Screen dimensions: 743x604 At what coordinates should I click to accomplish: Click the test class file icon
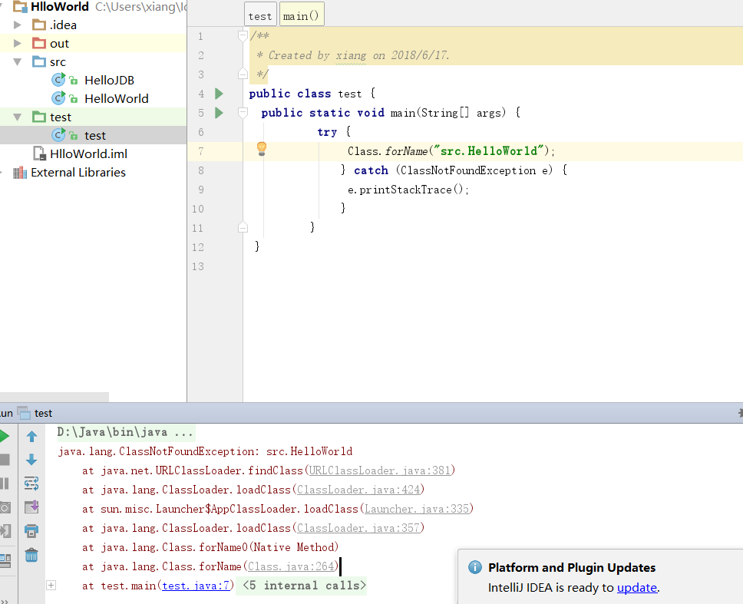pos(58,136)
